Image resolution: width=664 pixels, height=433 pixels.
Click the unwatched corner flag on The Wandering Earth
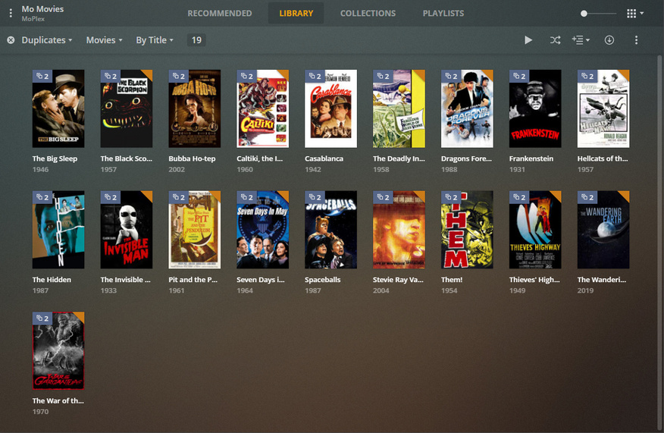click(x=625, y=195)
